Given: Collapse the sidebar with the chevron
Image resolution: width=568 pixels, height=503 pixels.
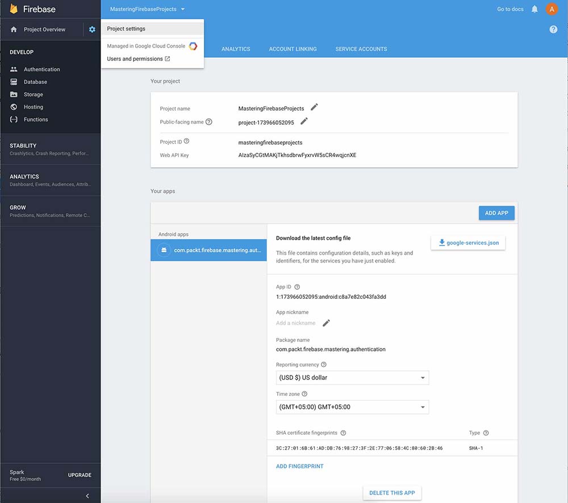Looking at the screenshot, I should (87, 496).
